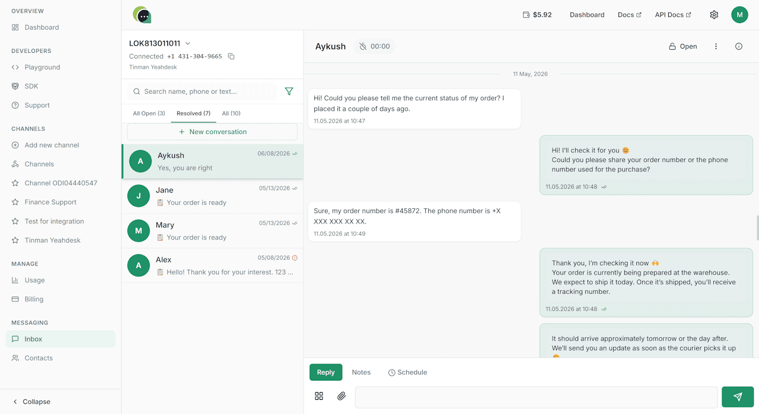This screenshot has height=414, width=759.
Task: Collapse the sidebar
Action: tap(31, 402)
